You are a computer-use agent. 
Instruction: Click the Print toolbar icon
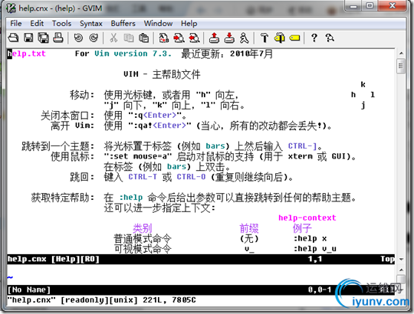[58, 38]
